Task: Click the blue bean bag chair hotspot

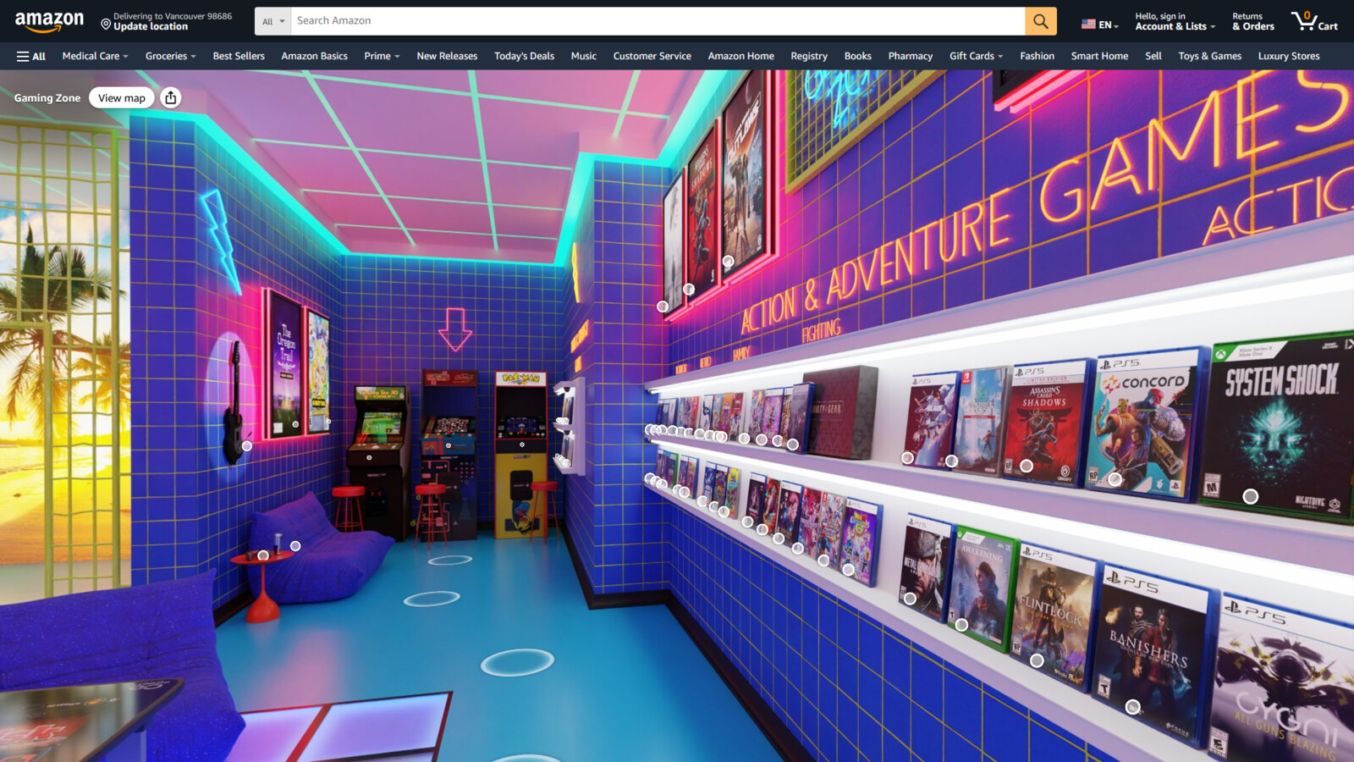Action: [x=295, y=546]
